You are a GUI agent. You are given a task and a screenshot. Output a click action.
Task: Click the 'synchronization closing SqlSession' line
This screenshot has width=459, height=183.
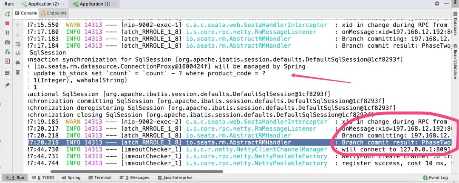point(201,115)
